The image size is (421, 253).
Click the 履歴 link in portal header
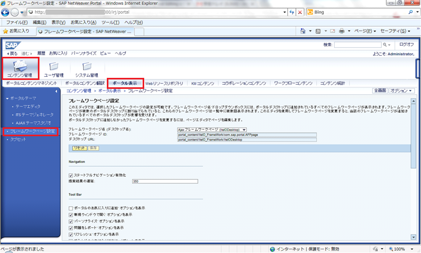[41, 54]
